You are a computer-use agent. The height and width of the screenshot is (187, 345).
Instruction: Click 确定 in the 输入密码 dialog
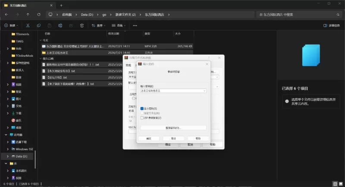[149, 138]
